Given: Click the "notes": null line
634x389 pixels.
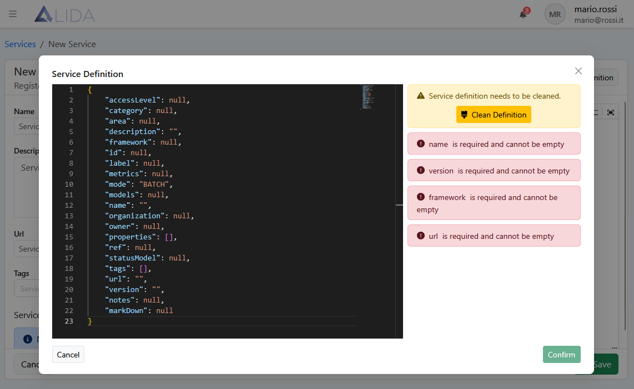Looking at the screenshot, I should [134, 300].
